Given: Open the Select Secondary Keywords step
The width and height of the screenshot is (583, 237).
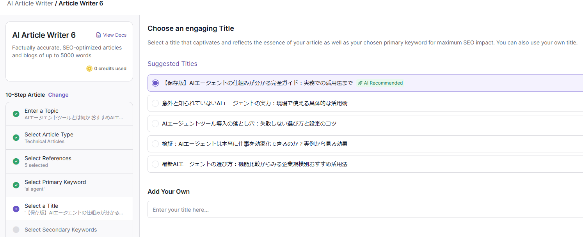Looking at the screenshot, I should 60,230.
